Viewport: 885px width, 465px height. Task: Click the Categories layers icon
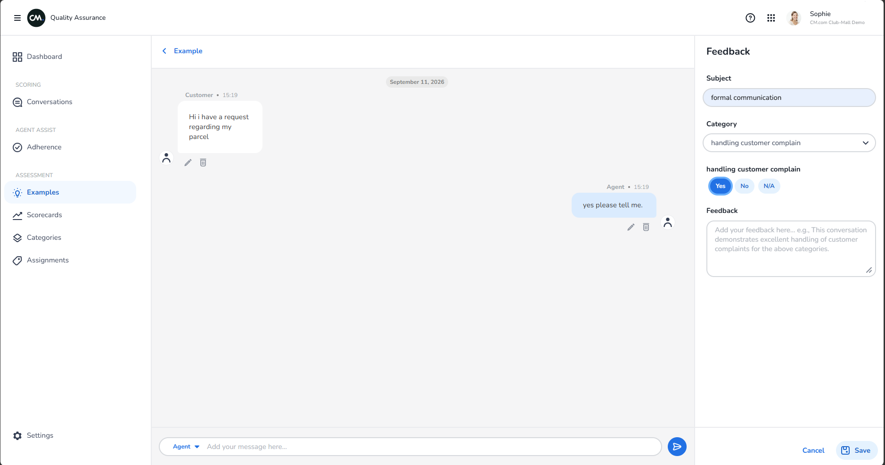click(x=17, y=238)
